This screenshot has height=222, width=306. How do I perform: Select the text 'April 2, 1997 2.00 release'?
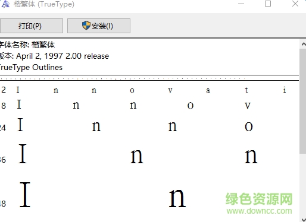coord(63,56)
